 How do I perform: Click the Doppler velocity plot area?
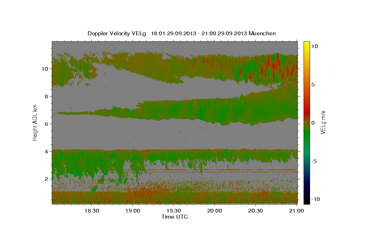[x=174, y=123]
